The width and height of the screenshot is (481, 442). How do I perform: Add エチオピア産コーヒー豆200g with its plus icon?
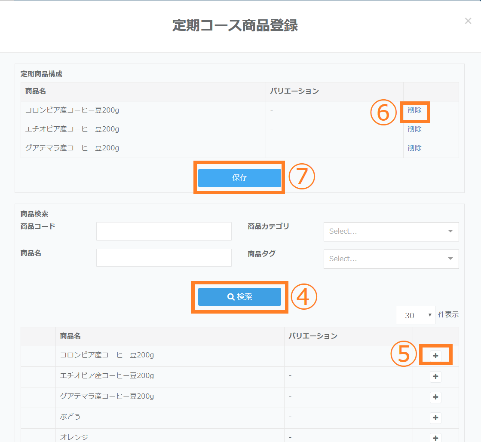pyautogui.click(x=435, y=376)
